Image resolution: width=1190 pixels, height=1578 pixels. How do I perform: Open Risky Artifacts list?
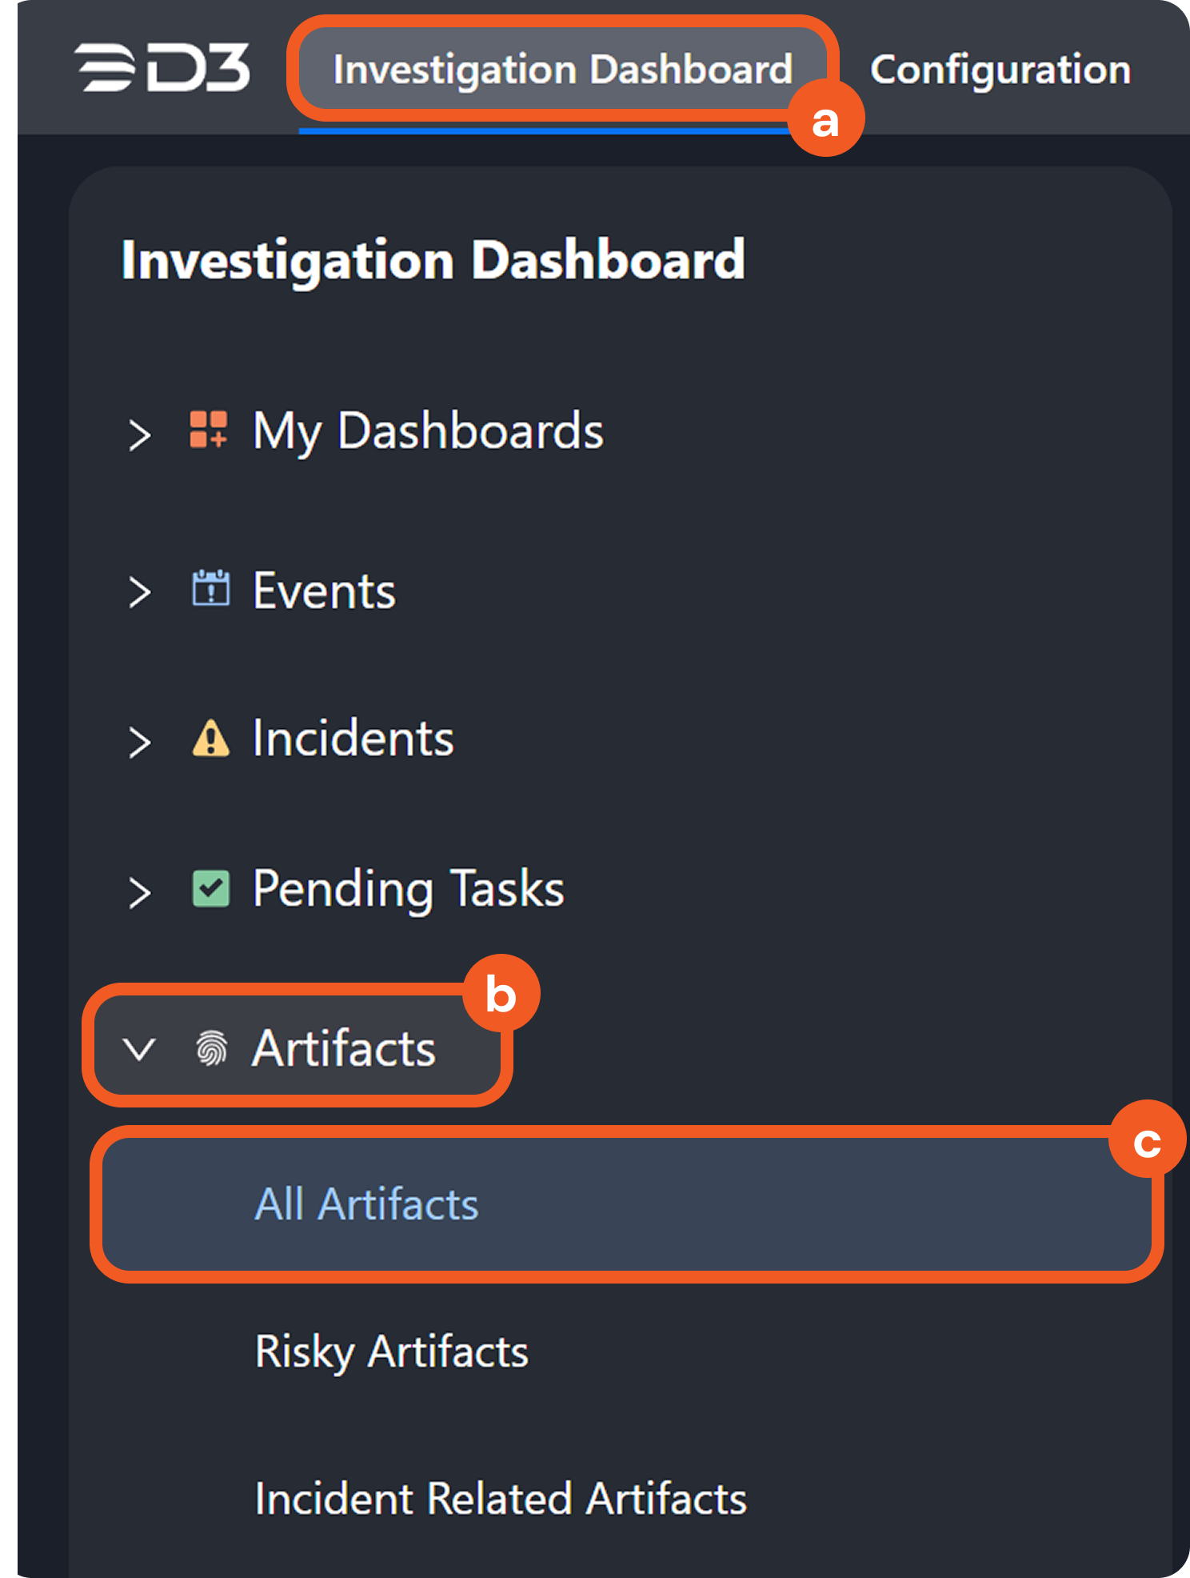(x=391, y=1352)
